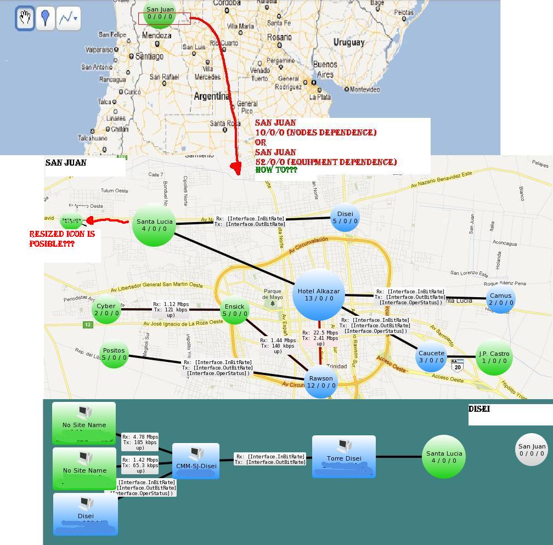Click Santa Lucia node in Disei panel

coord(444,457)
